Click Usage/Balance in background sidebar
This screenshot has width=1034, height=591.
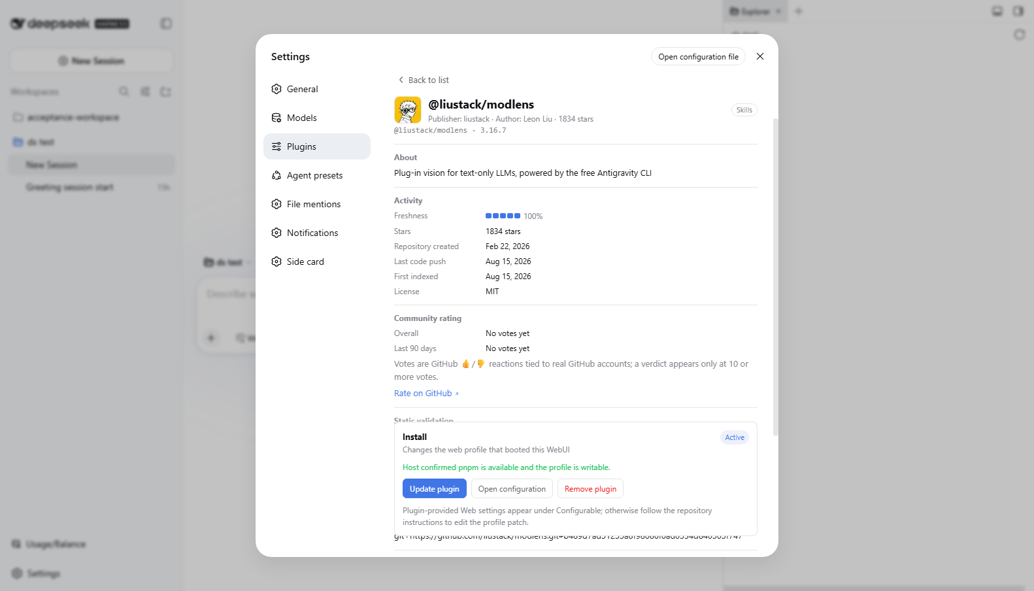pos(50,544)
